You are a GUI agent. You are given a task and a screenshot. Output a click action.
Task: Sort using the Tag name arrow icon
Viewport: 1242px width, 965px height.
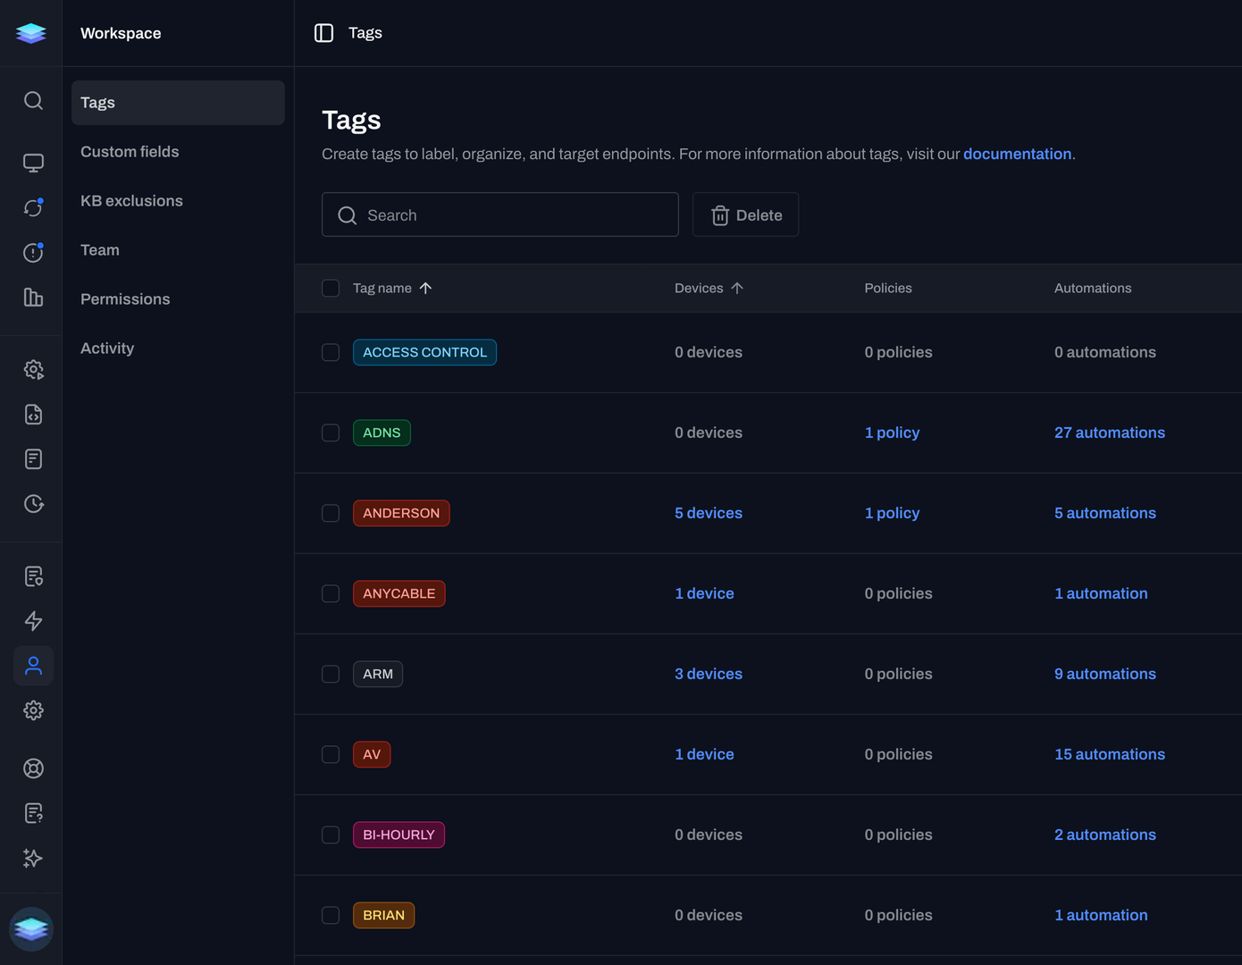(x=425, y=288)
